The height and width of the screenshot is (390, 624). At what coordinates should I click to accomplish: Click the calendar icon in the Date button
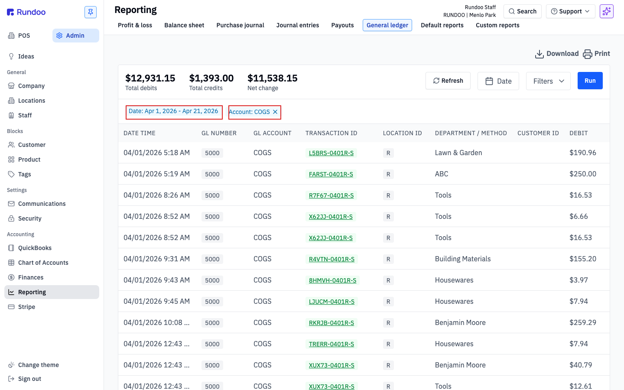[x=489, y=81]
